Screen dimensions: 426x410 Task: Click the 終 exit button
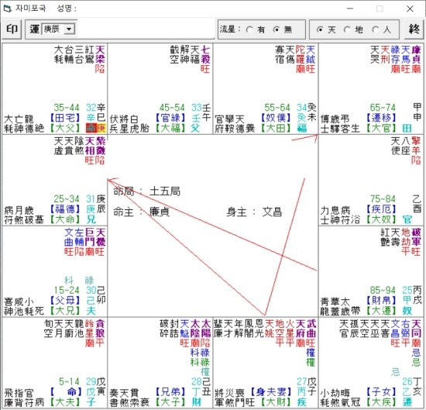(x=414, y=29)
